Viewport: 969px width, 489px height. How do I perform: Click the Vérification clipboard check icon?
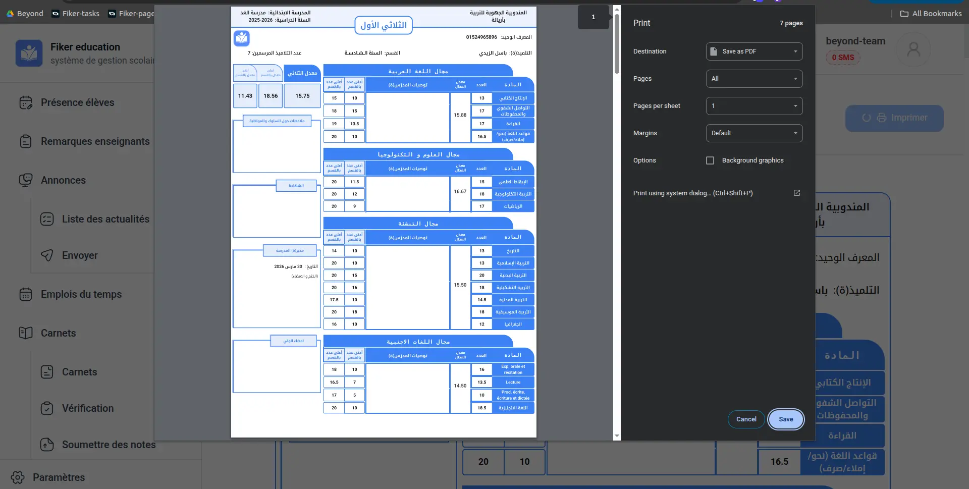[47, 408]
